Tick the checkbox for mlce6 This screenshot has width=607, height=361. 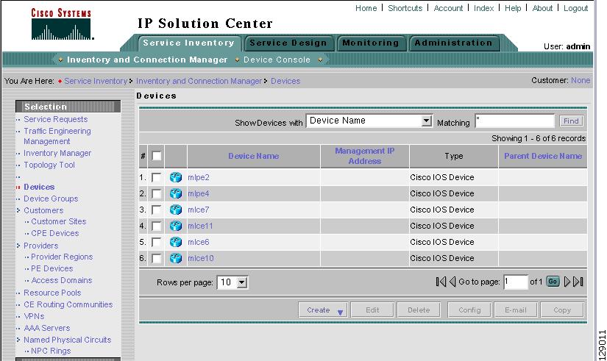click(x=157, y=243)
